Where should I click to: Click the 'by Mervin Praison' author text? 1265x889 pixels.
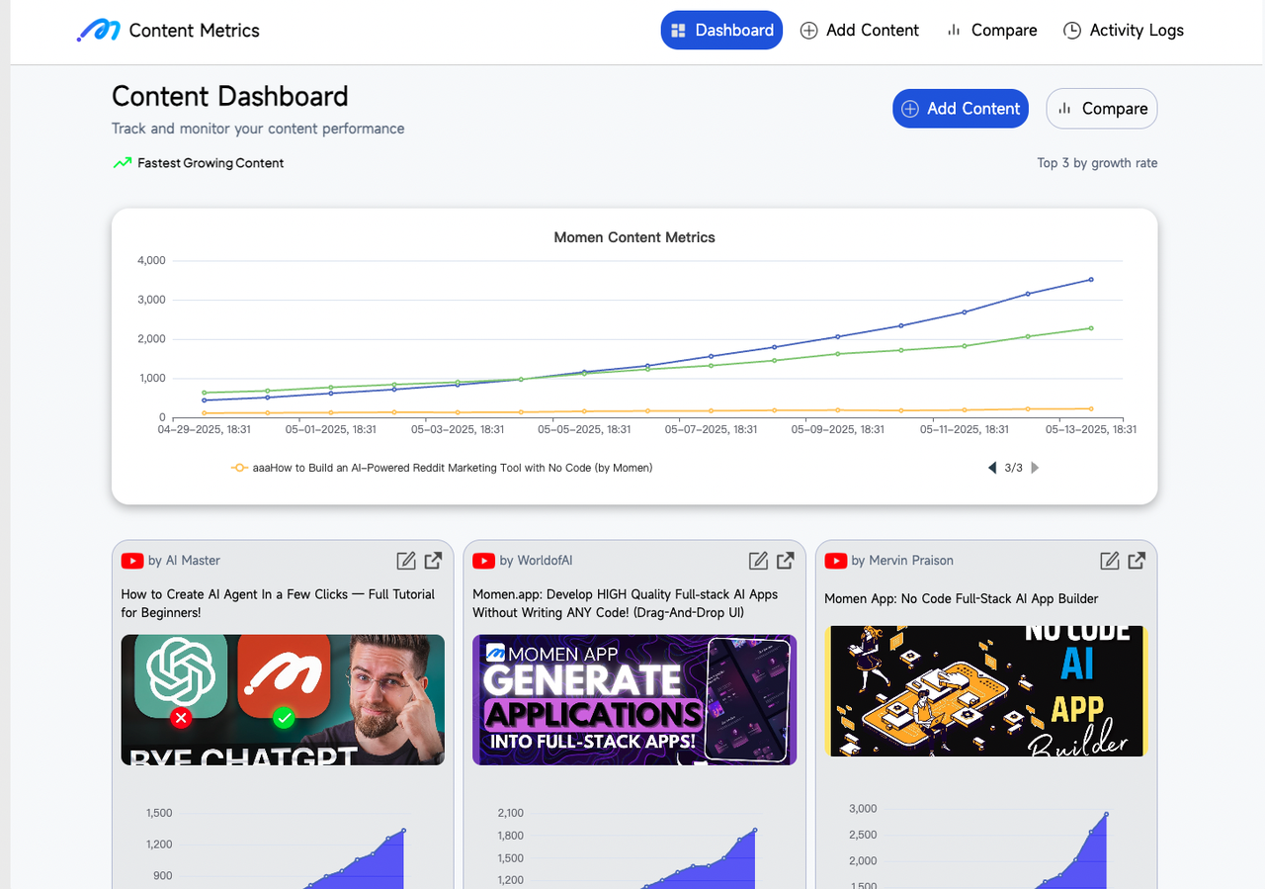(x=902, y=561)
